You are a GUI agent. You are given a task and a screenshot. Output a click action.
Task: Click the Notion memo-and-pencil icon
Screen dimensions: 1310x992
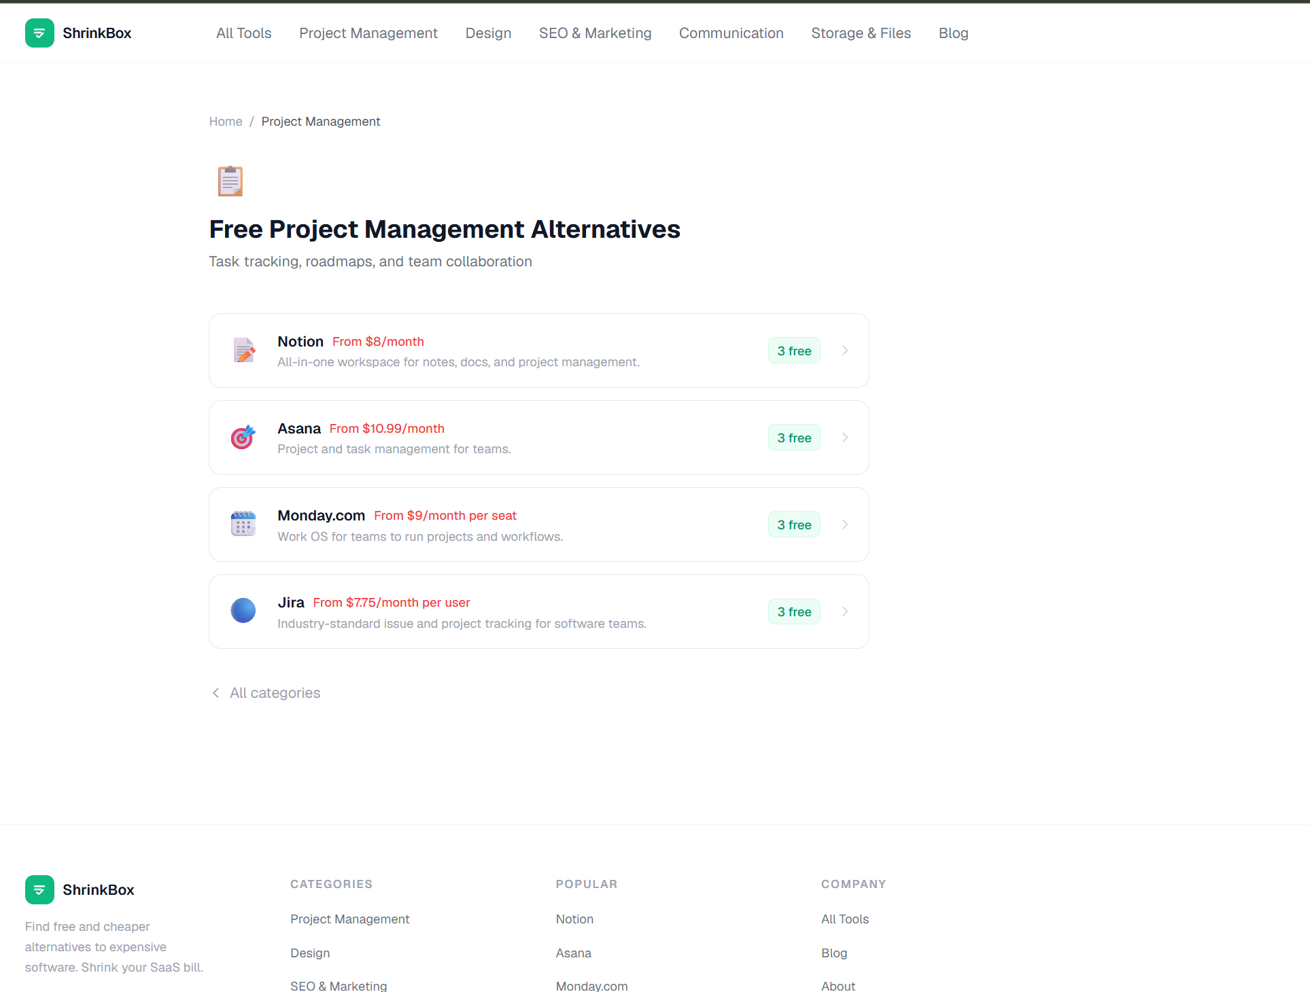pos(243,351)
